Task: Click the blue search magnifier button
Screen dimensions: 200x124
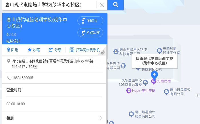Action: [115, 5]
